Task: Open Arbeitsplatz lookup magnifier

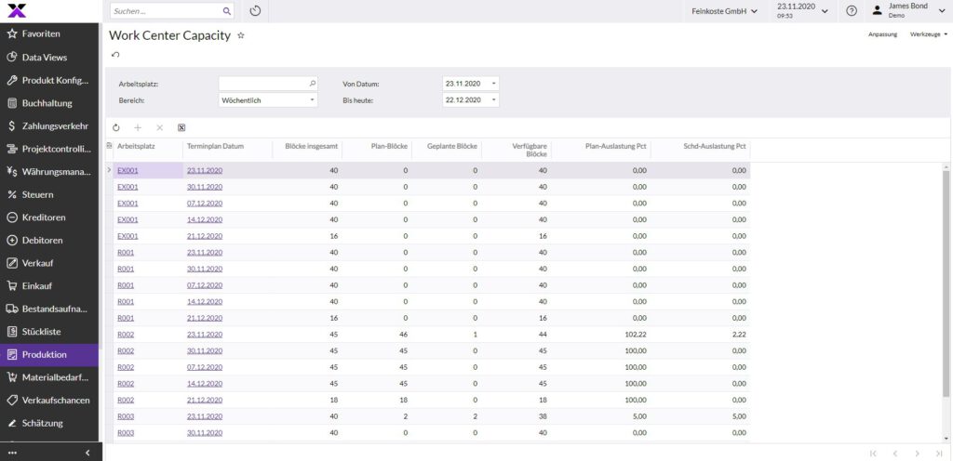Action: point(313,84)
